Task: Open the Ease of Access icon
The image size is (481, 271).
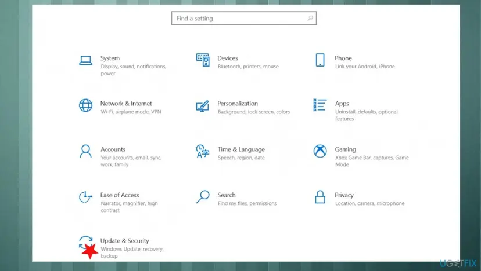Action: click(x=85, y=197)
